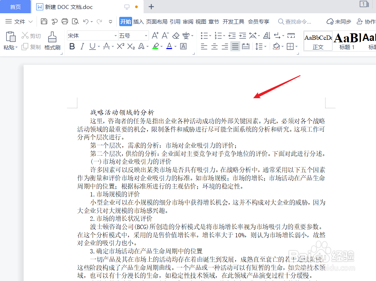Toggle Bold formatting
Image resolution: width=376 pixels, height=281 pixels.
72,46
